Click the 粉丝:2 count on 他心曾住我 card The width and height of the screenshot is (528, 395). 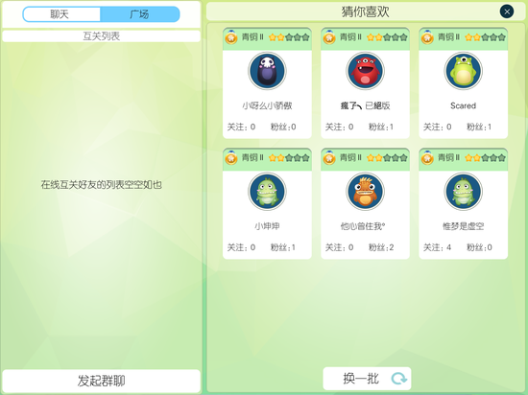tap(381, 247)
